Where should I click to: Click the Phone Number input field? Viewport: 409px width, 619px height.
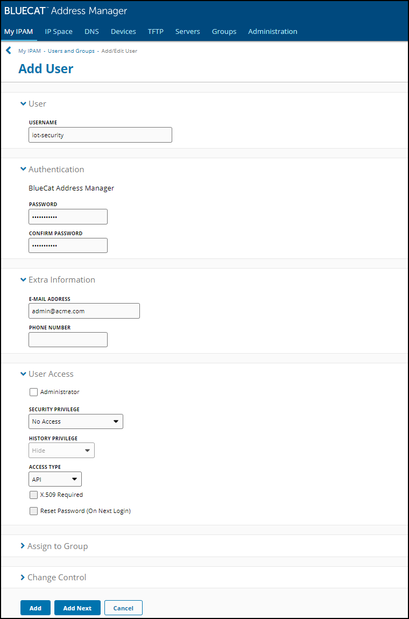68,340
